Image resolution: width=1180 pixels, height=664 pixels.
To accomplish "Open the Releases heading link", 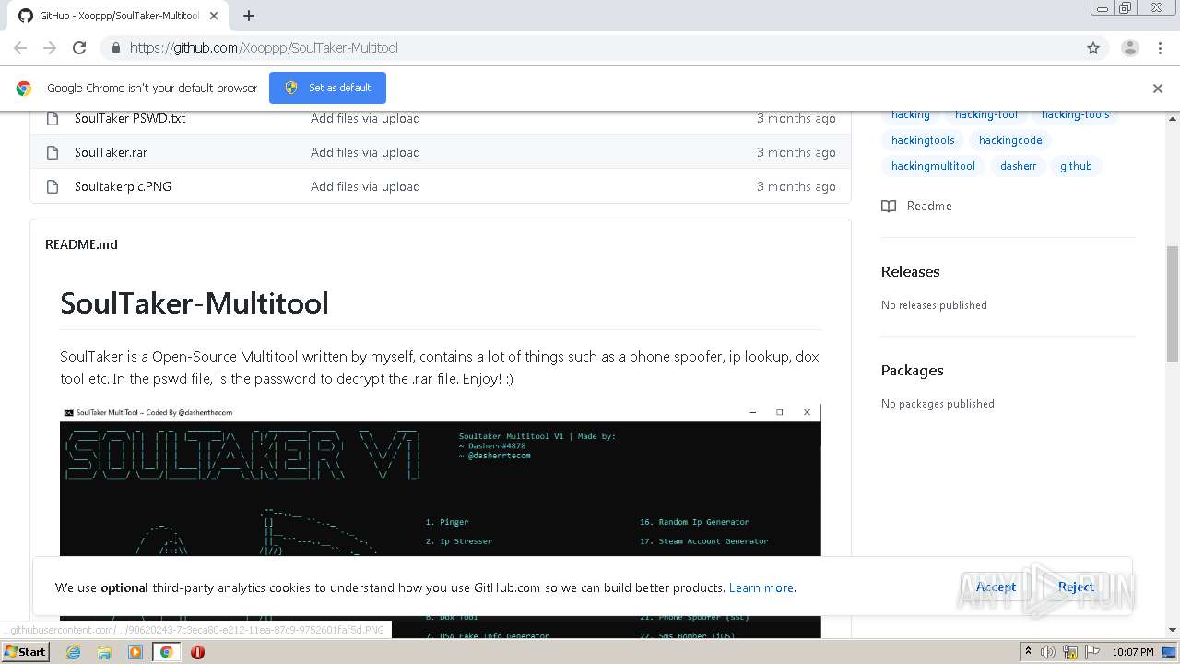I will click(x=910, y=271).
